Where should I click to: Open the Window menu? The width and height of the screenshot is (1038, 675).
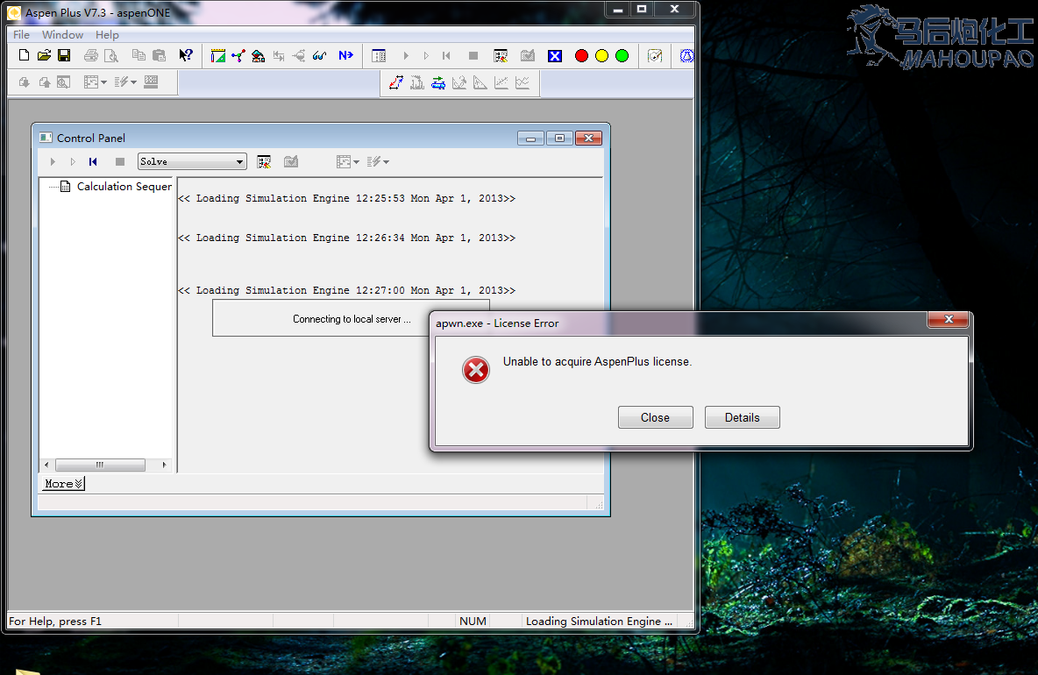63,34
